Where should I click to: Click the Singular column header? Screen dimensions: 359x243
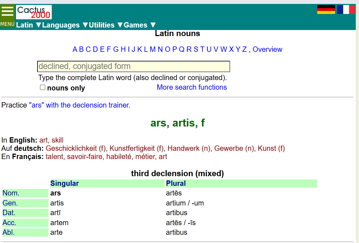click(65, 183)
